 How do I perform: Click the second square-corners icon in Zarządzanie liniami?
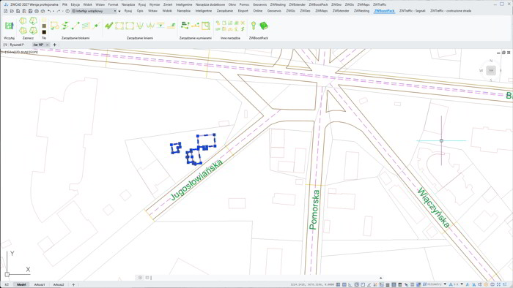130,26
